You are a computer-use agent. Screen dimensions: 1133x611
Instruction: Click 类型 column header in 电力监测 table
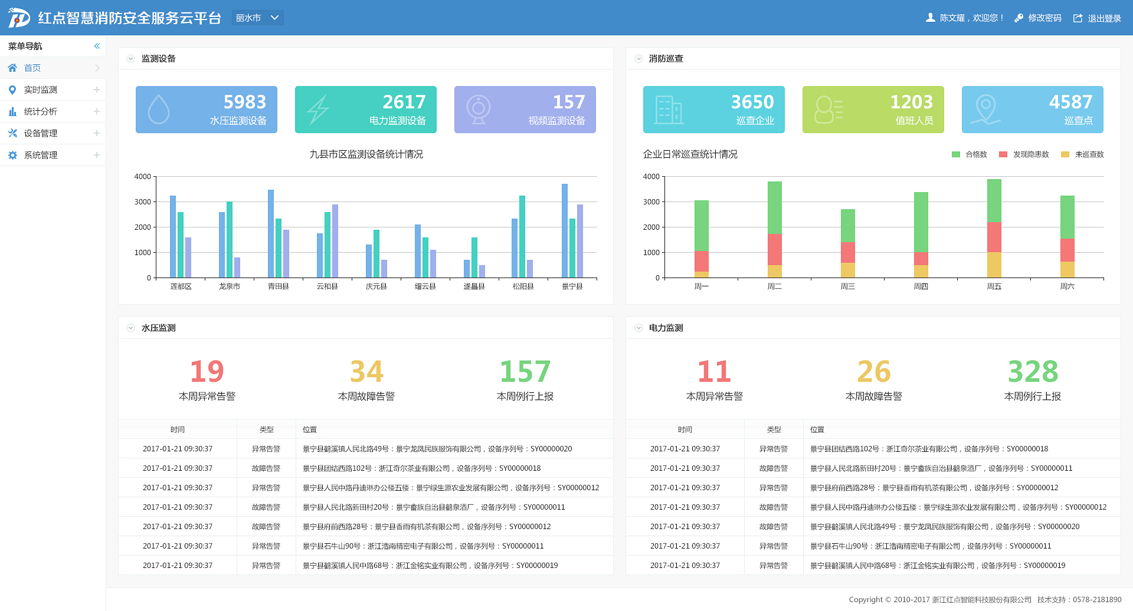[774, 430]
